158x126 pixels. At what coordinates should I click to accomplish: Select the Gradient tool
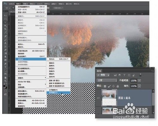point(5,53)
